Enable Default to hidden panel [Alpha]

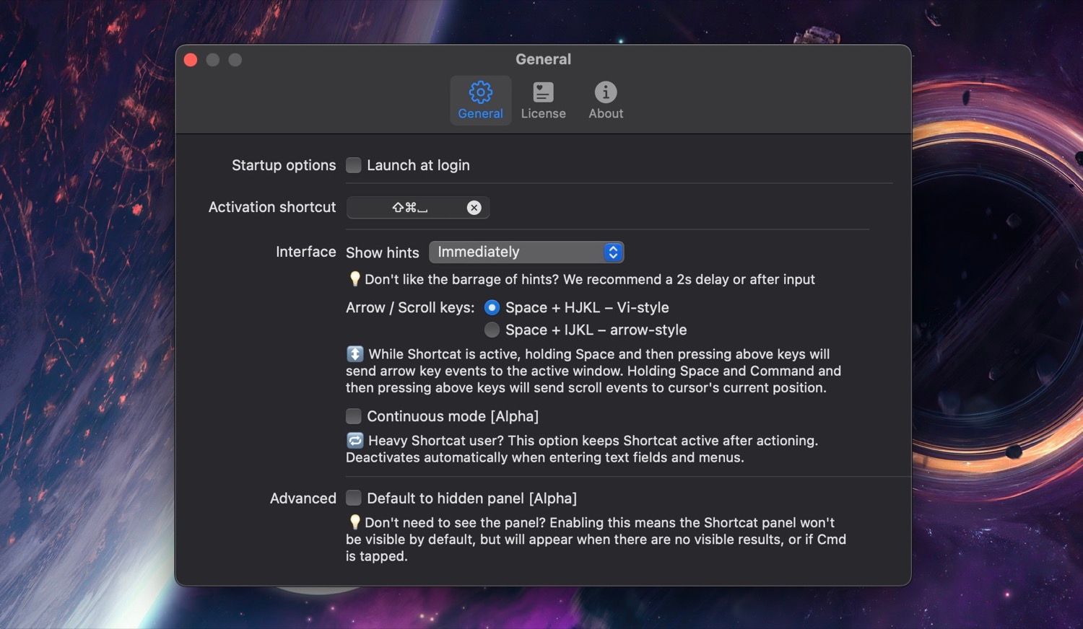tap(353, 498)
